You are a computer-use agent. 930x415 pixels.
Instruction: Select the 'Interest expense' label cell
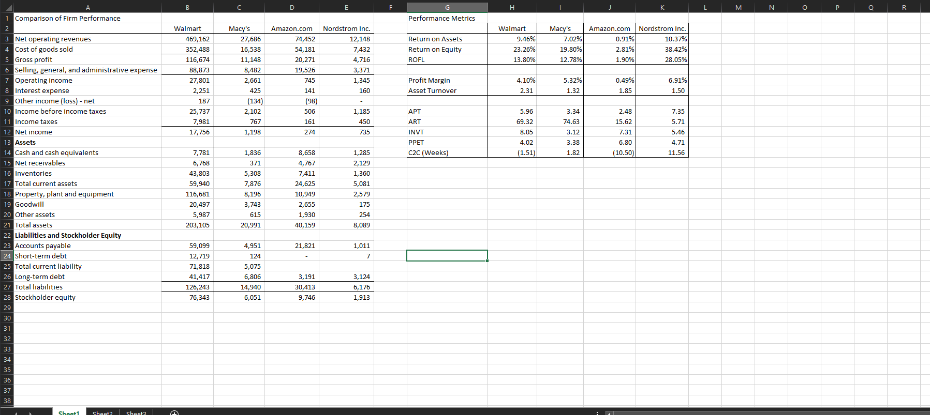pyautogui.click(x=87, y=90)
